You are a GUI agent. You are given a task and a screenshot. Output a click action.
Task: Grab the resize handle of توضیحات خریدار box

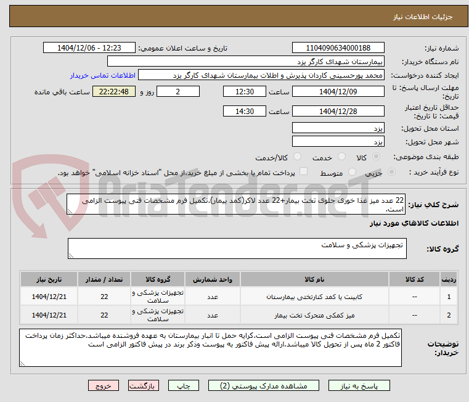[22, 363]
